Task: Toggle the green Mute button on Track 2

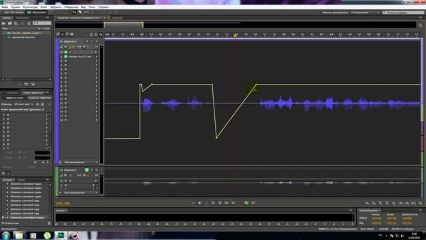Action: (x=87, y=170)
